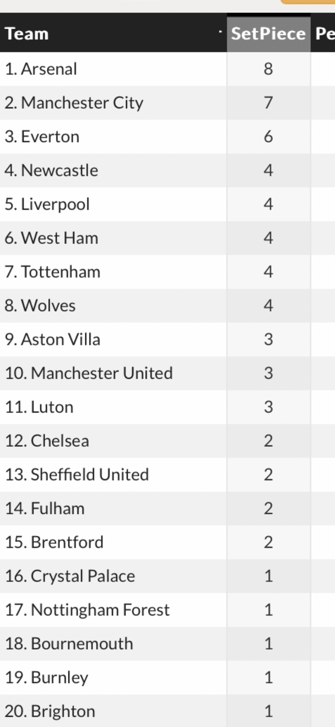Open the Luton team link
Viewport: 335px width, 727px height.
coord(52,407)
